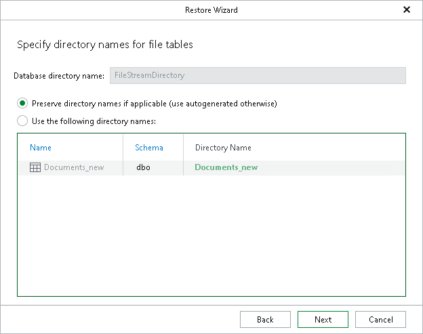The height and width of the screenshot is (334, 423).
Task: Click empty space in file tables list
Action: click(x=211, y=237)
